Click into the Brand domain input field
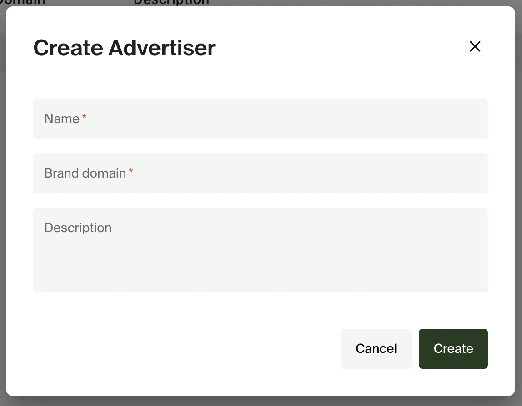The height and width of the screenshot is (406, 522). (260, 173)
